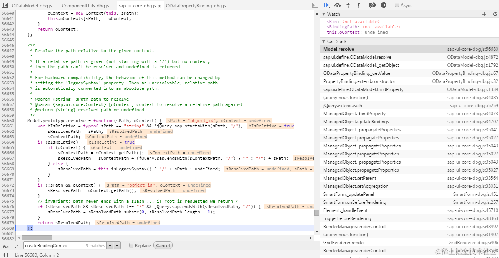Select ODataModel.bindProperty stack frame
The height and width of the screenshot is (258, 499).
pyautogui.click(x=409, y=89)
